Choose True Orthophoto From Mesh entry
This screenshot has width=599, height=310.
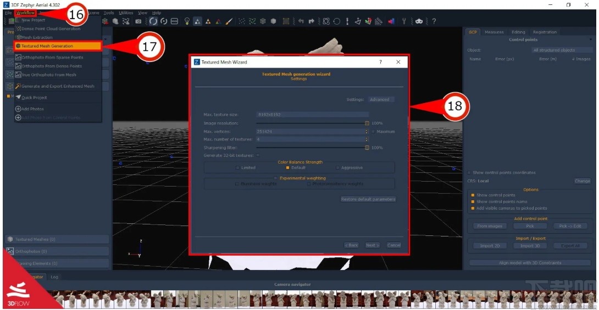pyautogui.click(x=58, y=75)
